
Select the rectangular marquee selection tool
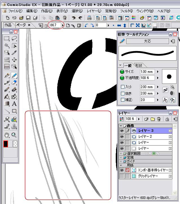point(7,39)
